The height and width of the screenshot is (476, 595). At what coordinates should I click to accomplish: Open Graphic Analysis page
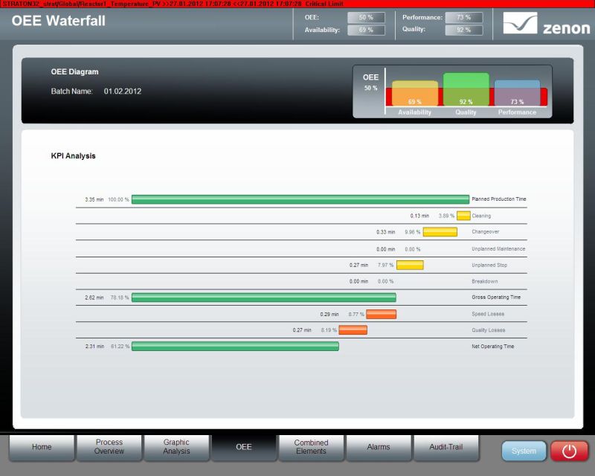point(176,447)
